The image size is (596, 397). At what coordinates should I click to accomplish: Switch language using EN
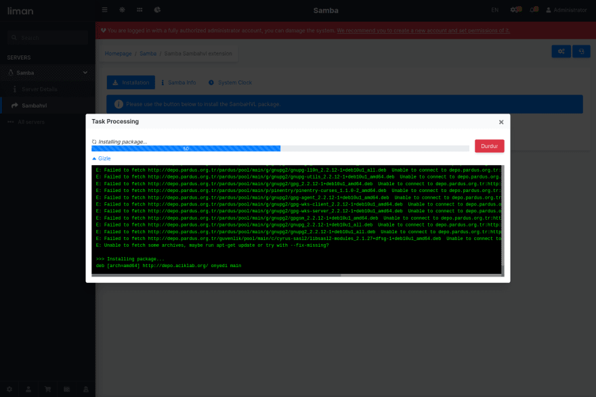pos(494,10)
